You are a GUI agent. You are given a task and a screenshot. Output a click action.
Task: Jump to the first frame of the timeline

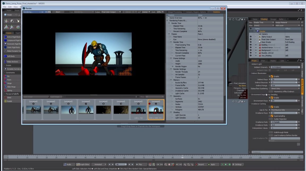click(x=109, y=165)
